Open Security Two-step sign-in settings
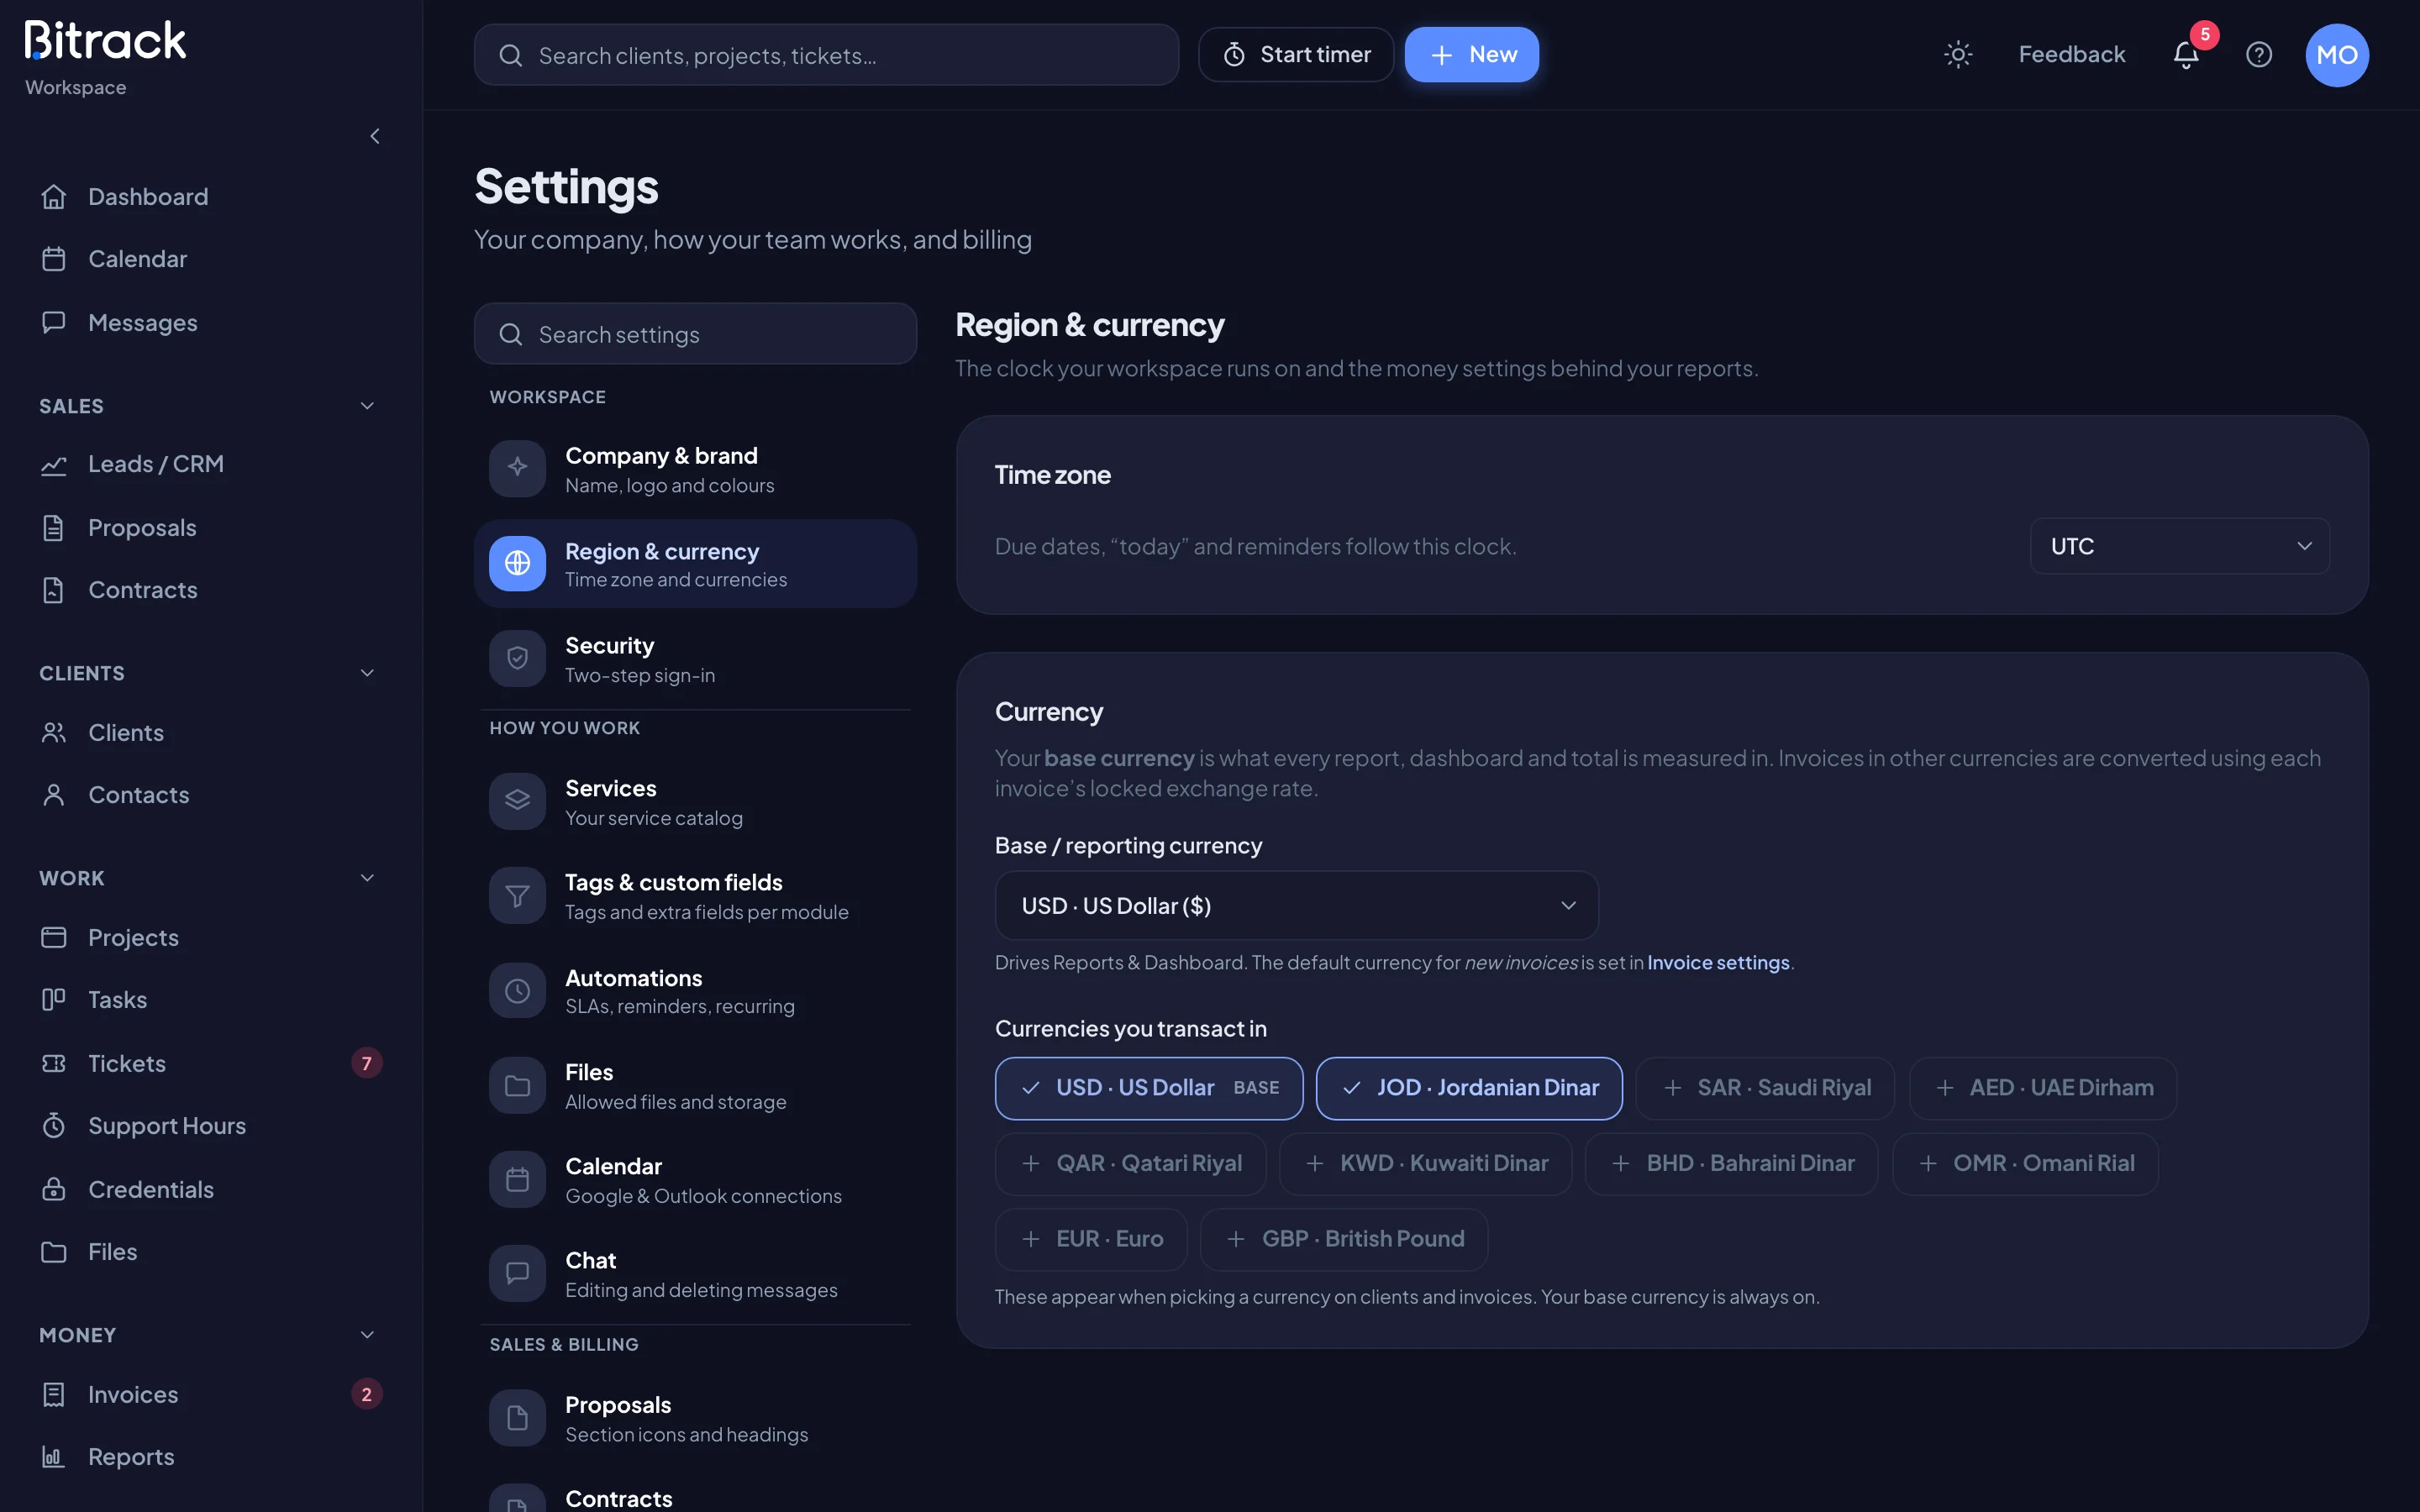Image resolution: width=2420 pixels, height=1512 pixels. (x=695, y=659)
